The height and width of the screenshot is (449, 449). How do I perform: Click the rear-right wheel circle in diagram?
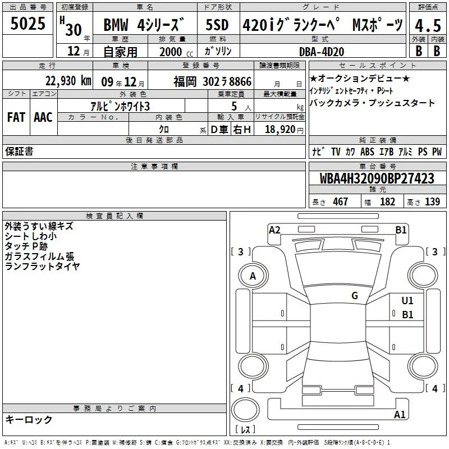423,366
